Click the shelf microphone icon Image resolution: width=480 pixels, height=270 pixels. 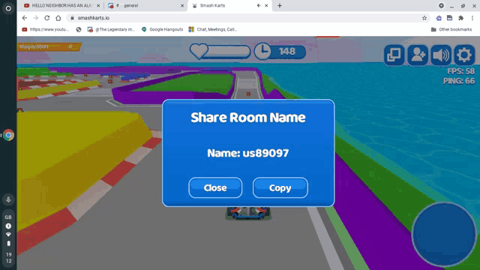pos(8,199)
